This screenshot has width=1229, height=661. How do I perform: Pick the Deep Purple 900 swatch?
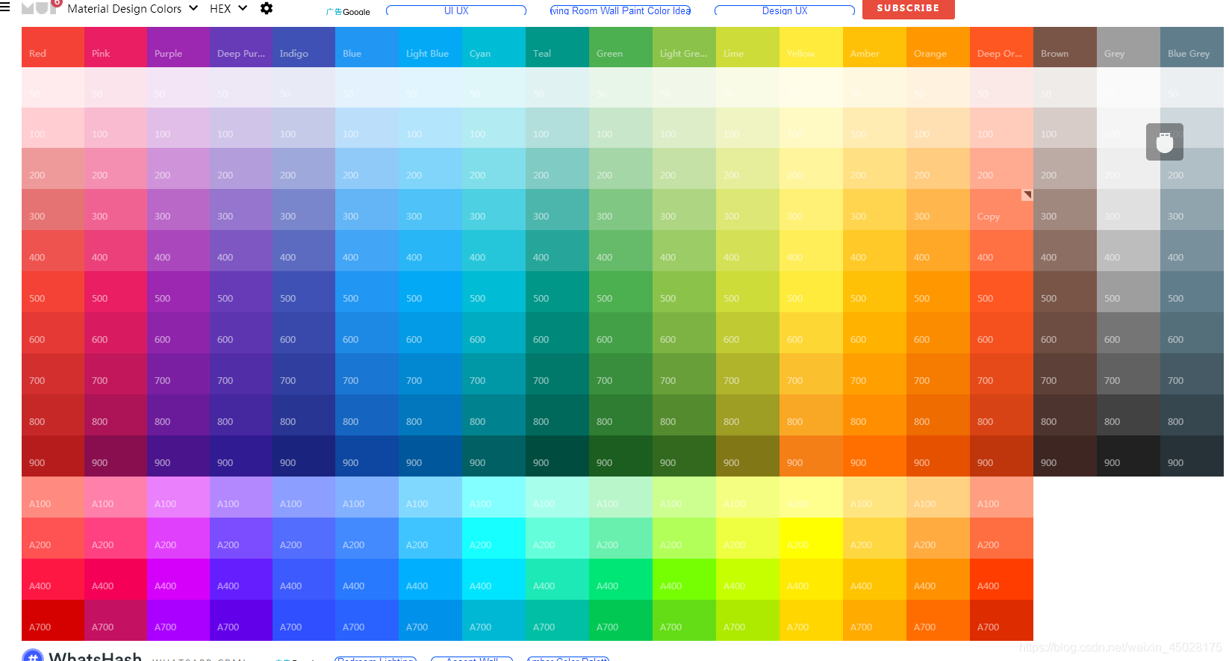[241, 456]
